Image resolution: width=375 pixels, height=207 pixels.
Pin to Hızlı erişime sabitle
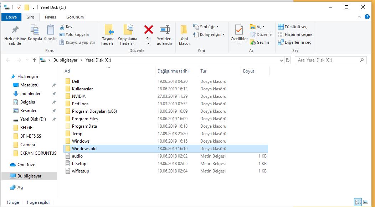click(x=15, y=35)
